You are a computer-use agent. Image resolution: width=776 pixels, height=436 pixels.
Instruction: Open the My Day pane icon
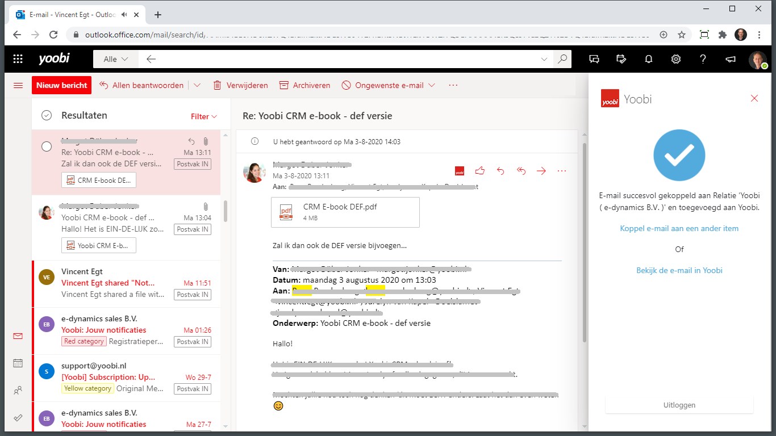pos(621,59)
